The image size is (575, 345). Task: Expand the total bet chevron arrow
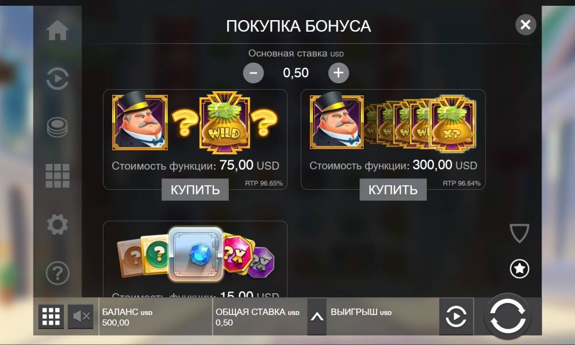pos(317,316)
